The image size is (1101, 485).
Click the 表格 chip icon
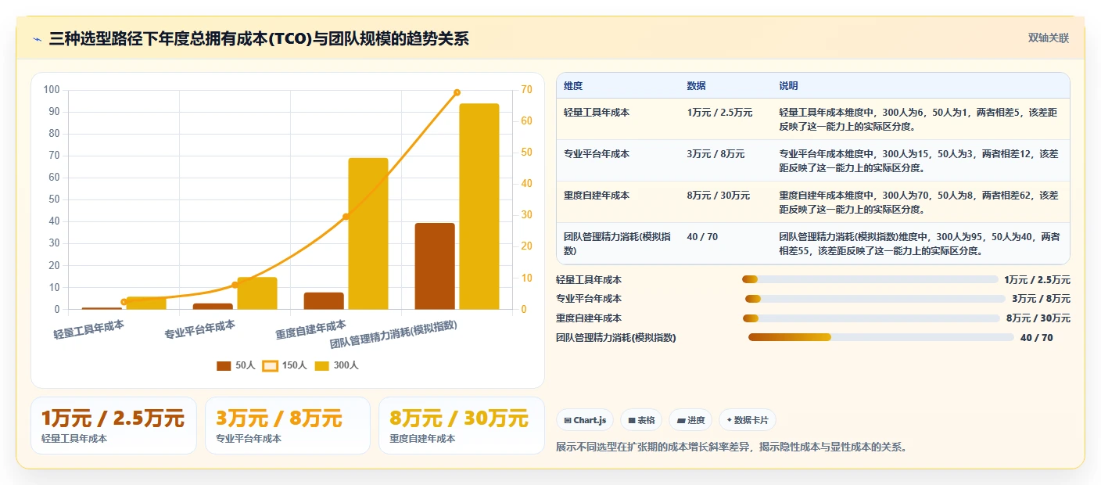[632, 420]
